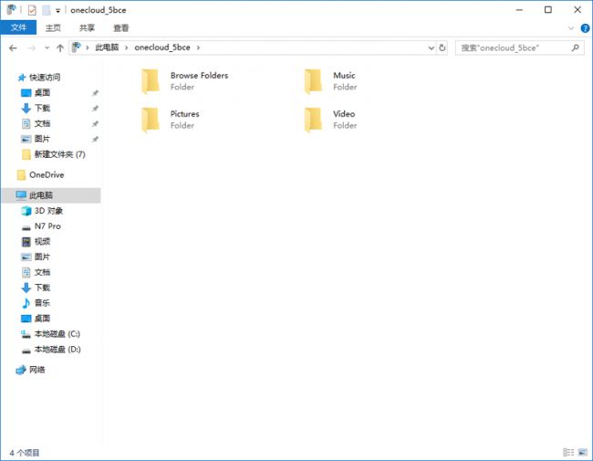
Task: Click the blue help question mark icon
Action: tap(585, 28)
